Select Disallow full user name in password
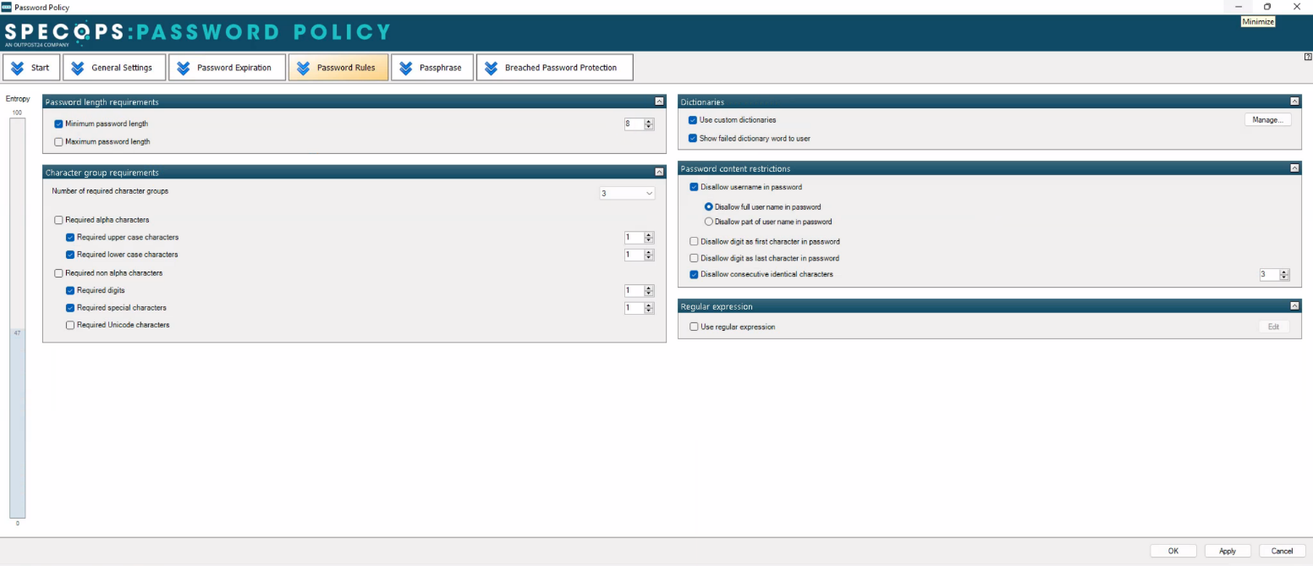The image size is (1313, 566). [709, 206]
